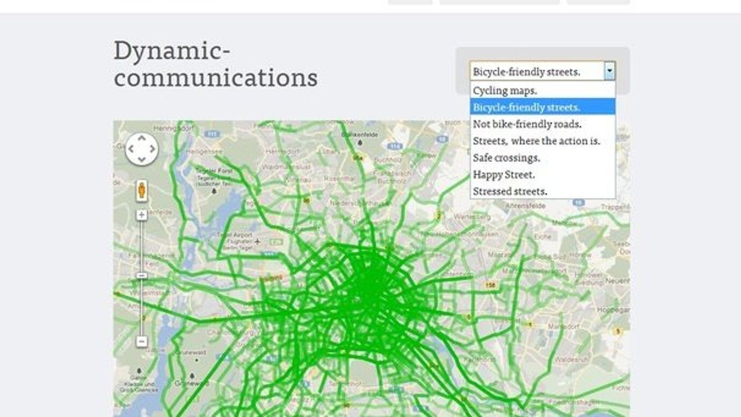The image size is (741, 417).
Task: Zoom out with the minus button
Action: (142, 341)
